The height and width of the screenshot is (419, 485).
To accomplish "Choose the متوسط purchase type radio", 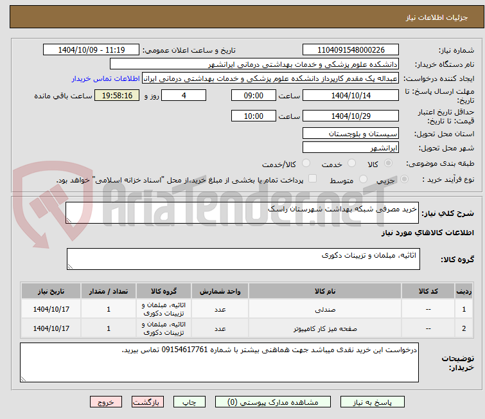I will click(363, 179).
